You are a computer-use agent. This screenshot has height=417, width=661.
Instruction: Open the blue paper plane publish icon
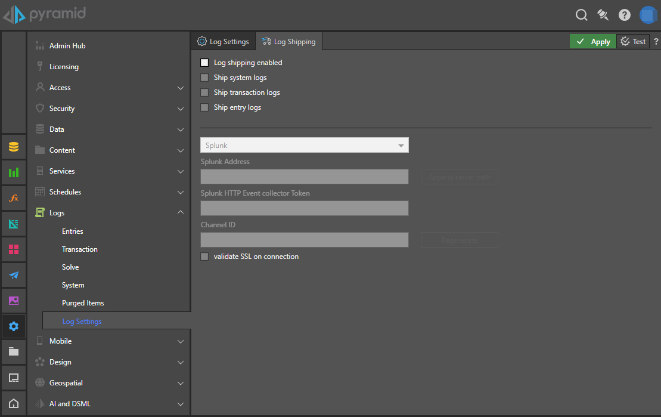[x=14, y=275]
